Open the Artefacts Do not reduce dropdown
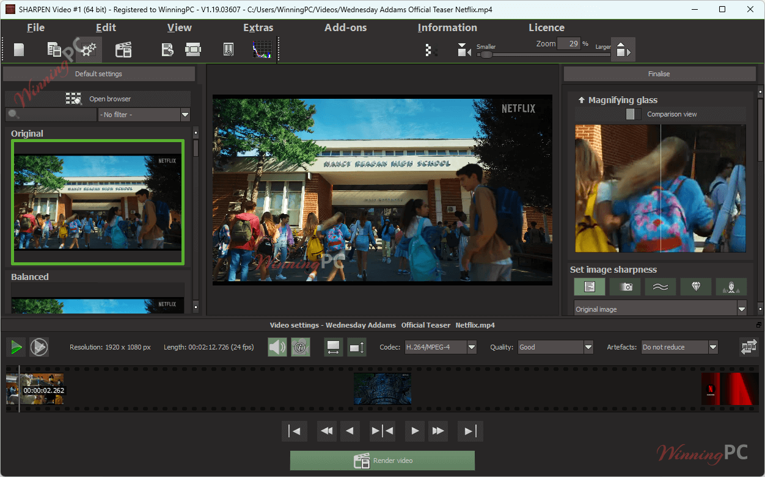The image size is (765, 477). point(679,347)
